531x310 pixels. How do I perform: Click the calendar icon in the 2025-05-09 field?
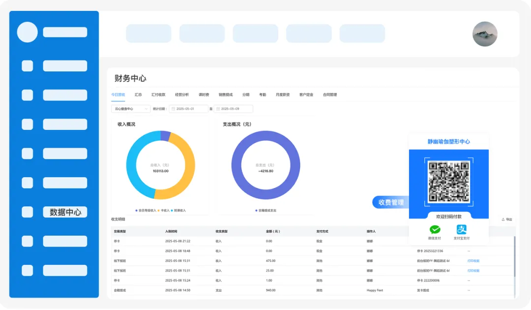[218, 109]
